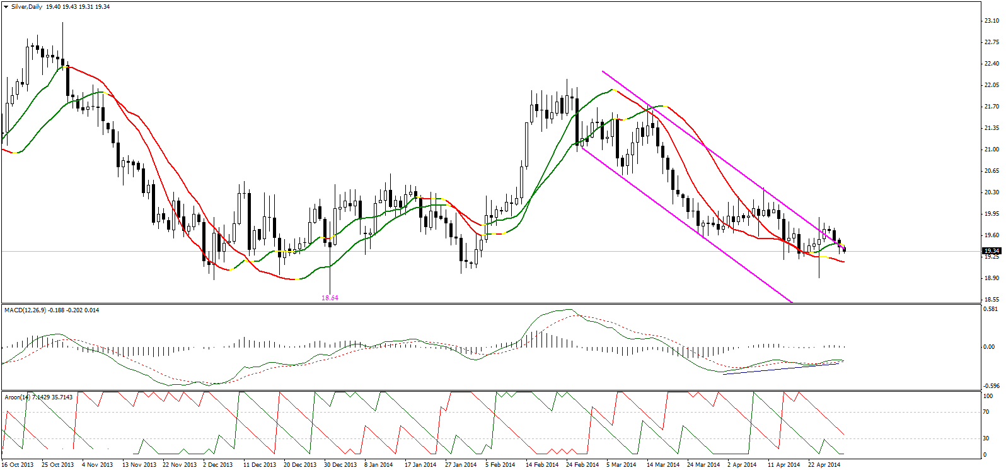Select the blue trendline in the MACD panel
Viewport: 1006px width, 470px height.
pyautogui.click(x=782, y=369)
